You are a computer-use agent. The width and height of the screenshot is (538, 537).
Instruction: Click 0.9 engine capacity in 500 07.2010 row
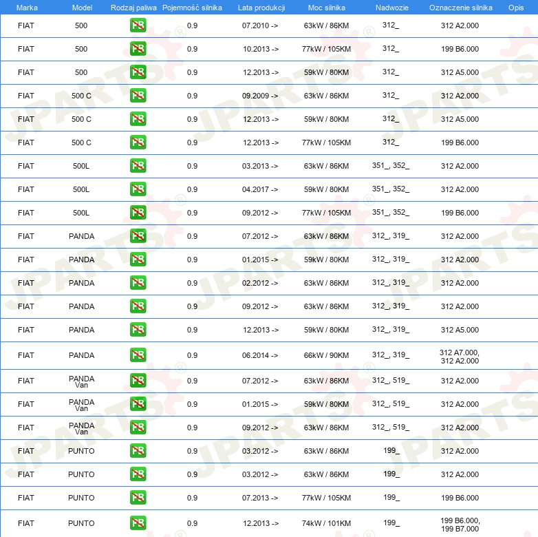pos(192,25)
